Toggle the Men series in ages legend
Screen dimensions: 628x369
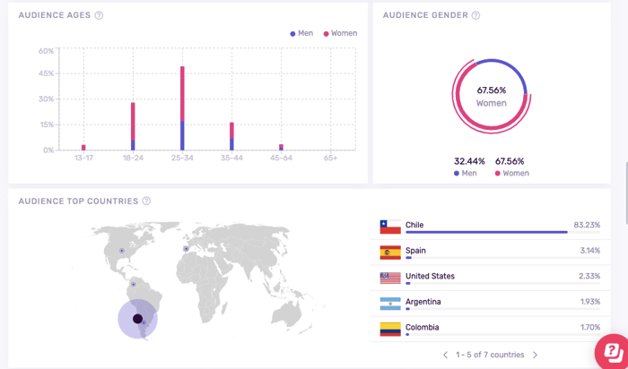pos(302,33)
